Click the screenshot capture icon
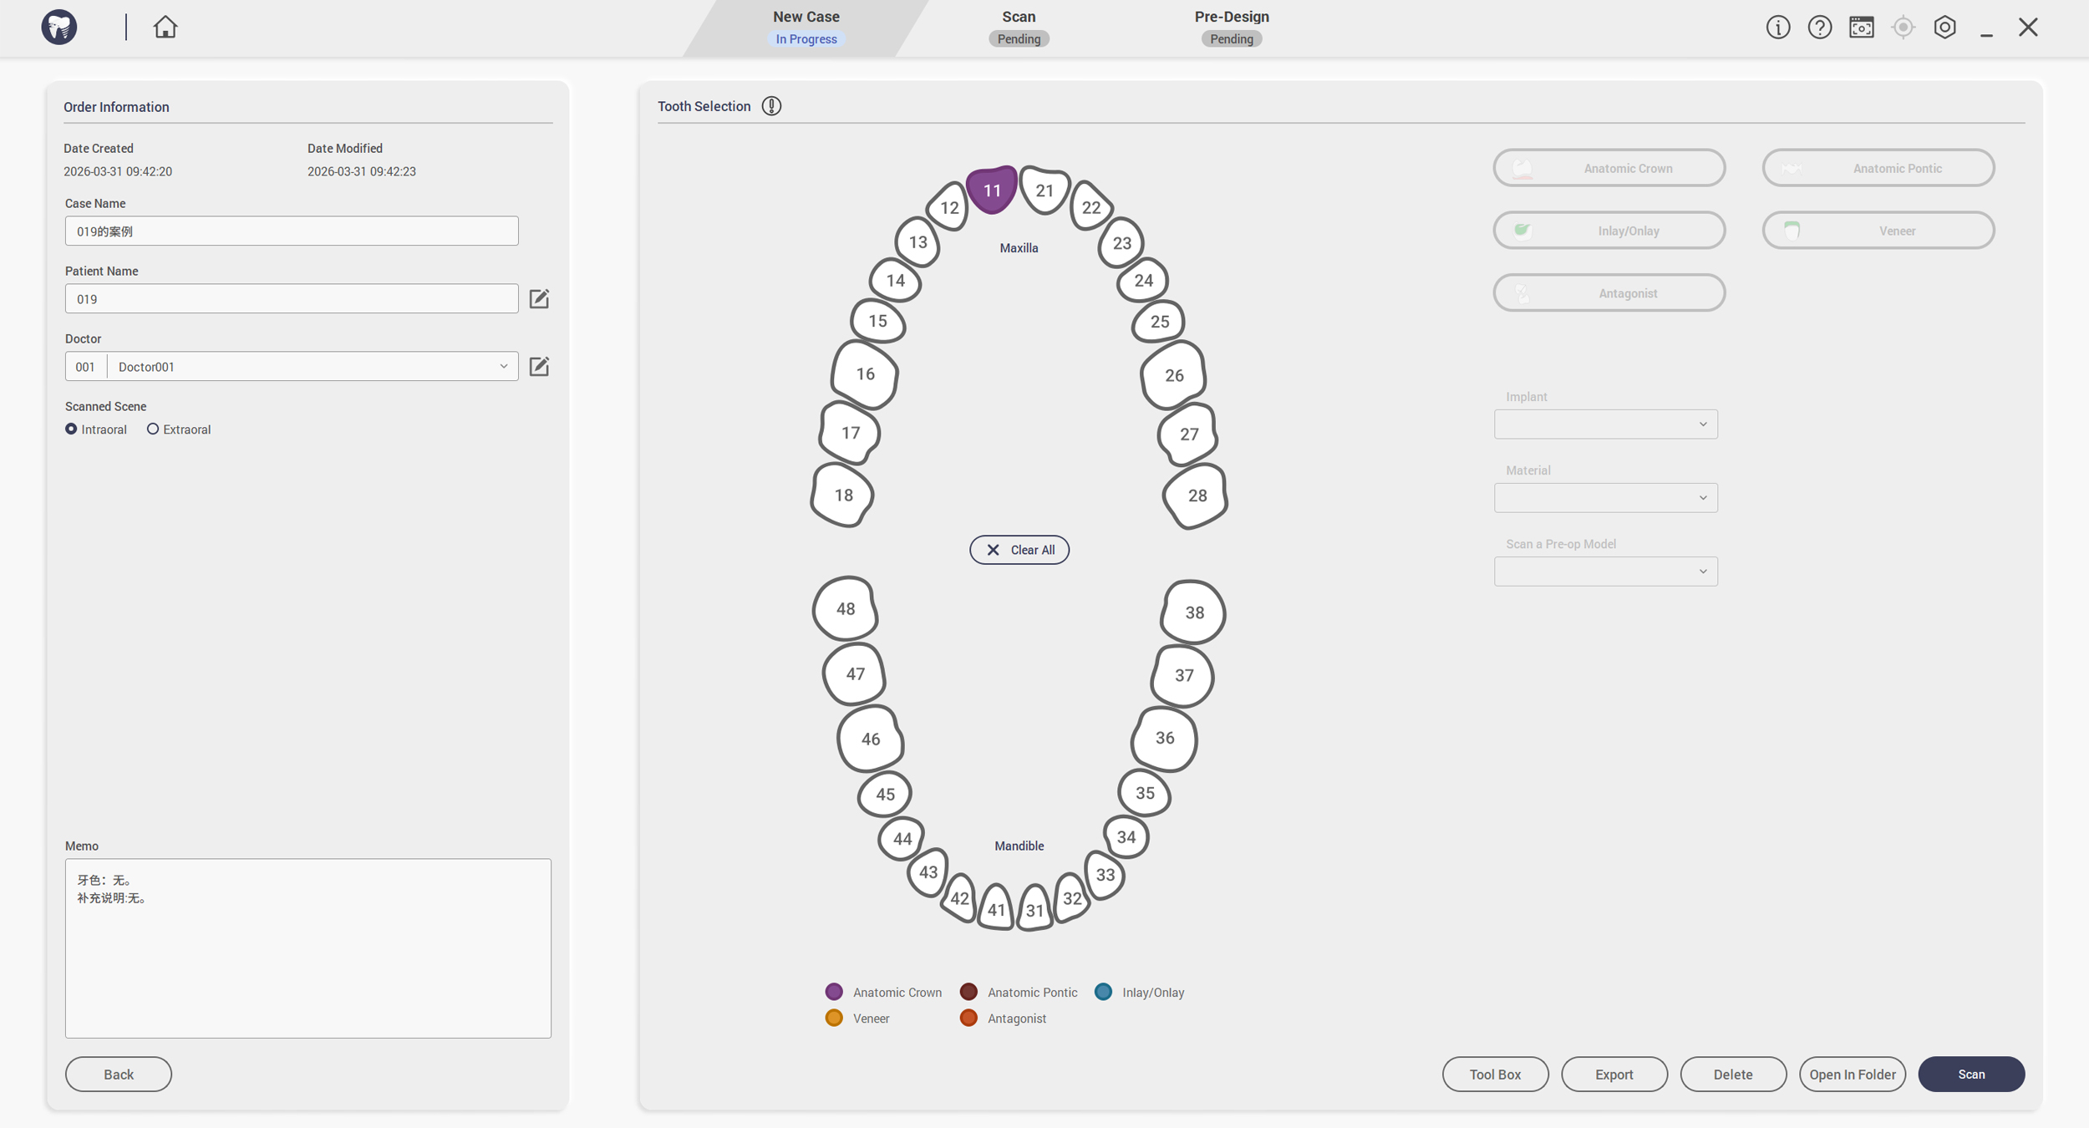 click(1861, 27)
